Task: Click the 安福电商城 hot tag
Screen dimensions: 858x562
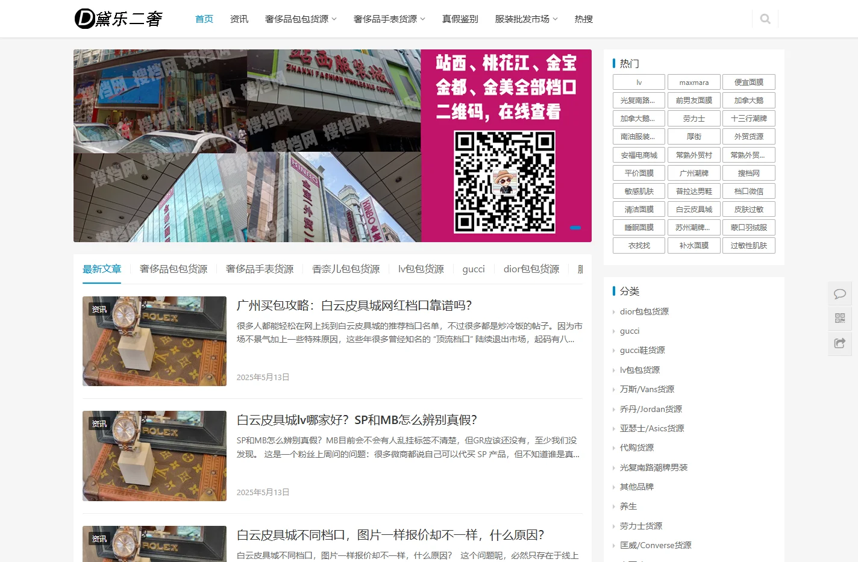Action: pos(639,155)
